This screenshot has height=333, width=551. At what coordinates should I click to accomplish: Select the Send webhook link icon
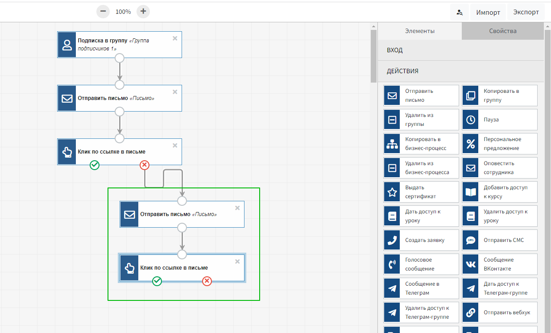[471, 312]
